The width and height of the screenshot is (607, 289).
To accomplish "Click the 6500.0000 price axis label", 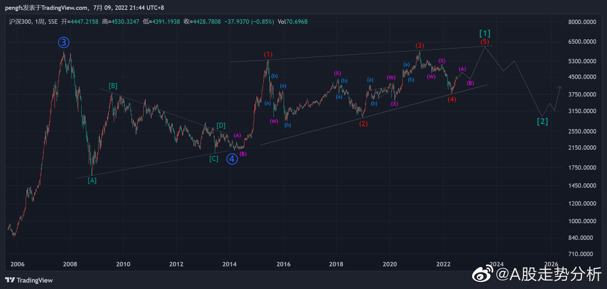I will pos(582,42).
